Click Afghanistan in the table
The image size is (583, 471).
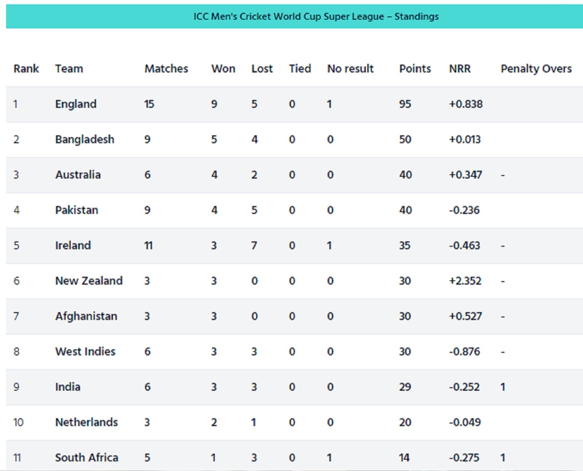[86, 316]
